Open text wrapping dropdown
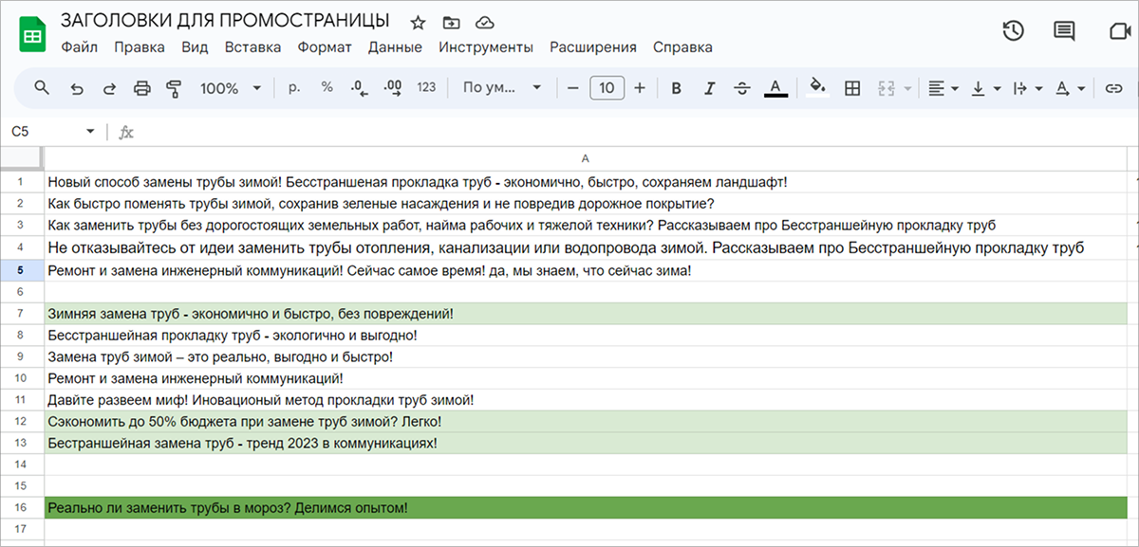1139x547 pixels. tap(1028, 88)
